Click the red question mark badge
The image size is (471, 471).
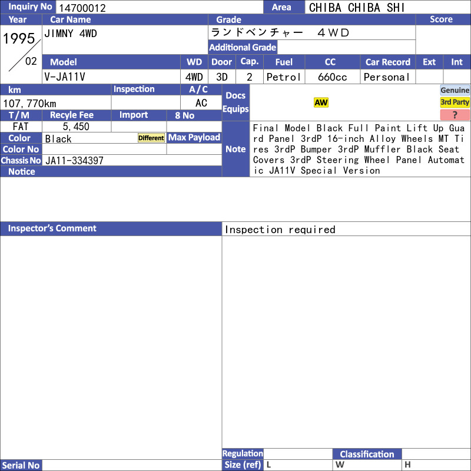(x=455, y=115)
